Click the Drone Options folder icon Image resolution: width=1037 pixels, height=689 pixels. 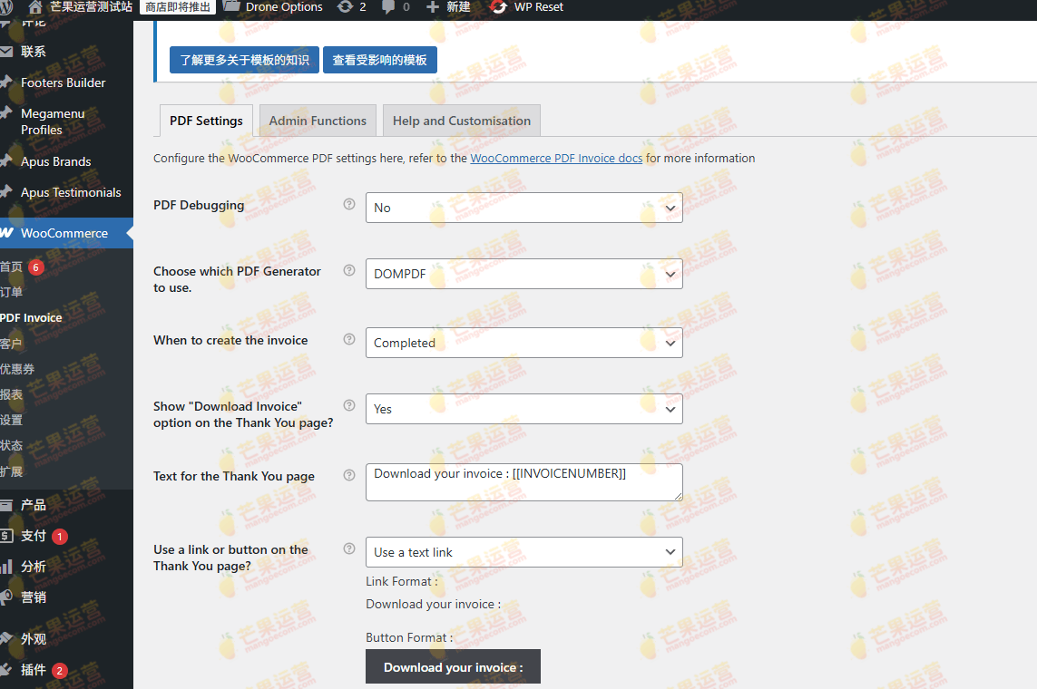point(231,6)
